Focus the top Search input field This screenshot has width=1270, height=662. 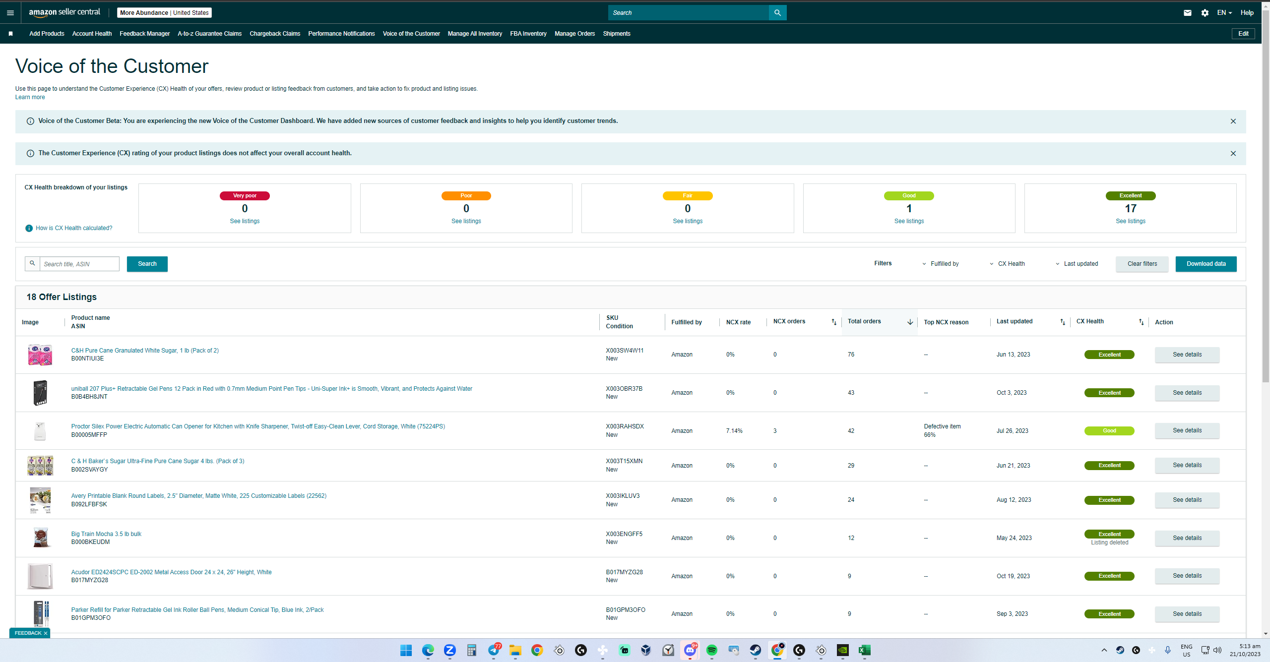pyautogui.click(x=689, y=13)
